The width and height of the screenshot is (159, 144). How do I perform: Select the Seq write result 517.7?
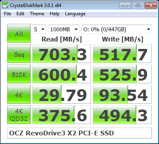point(122,54)
